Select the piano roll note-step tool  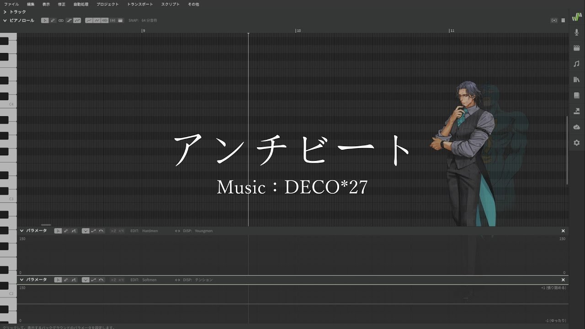coord(69,21)
